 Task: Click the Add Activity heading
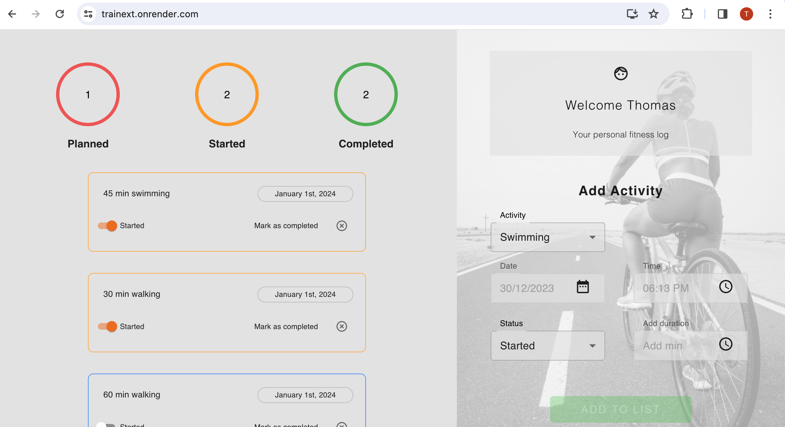(620, 191)
